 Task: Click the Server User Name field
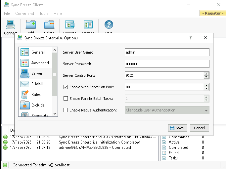click(x=167, y=52)
